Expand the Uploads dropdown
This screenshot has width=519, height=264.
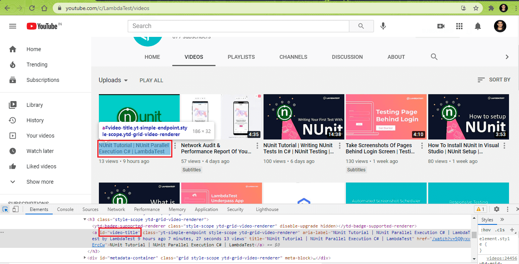coord(113,80)
